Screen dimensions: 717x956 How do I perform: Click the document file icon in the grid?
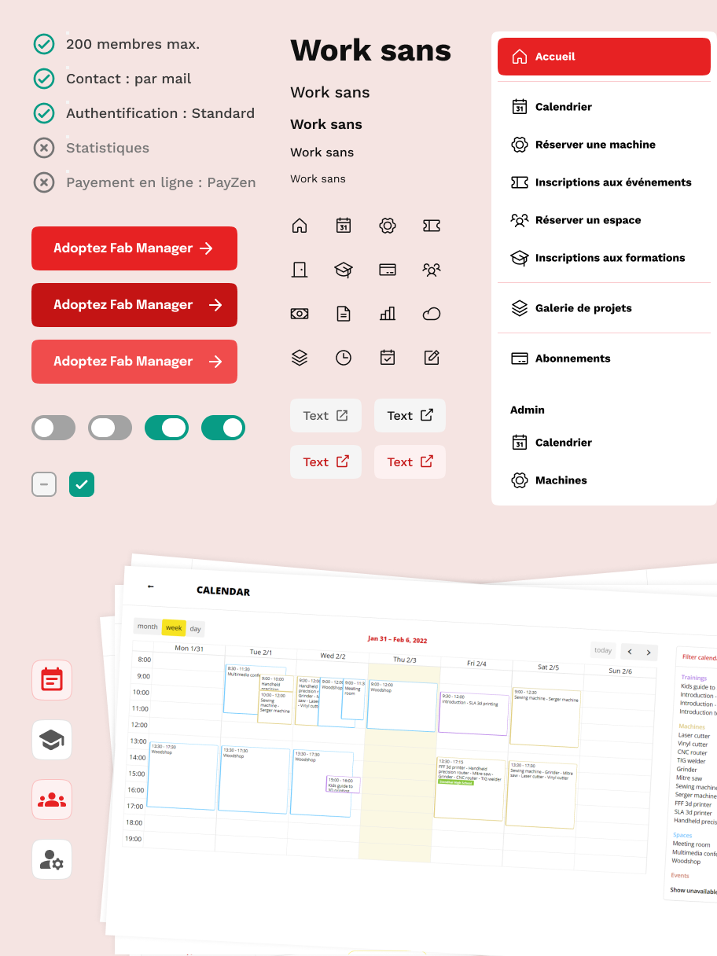[x=344, y=314]
